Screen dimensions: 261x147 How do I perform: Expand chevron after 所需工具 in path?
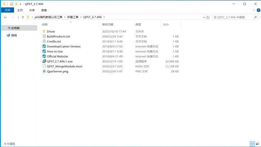coord(81,17)
